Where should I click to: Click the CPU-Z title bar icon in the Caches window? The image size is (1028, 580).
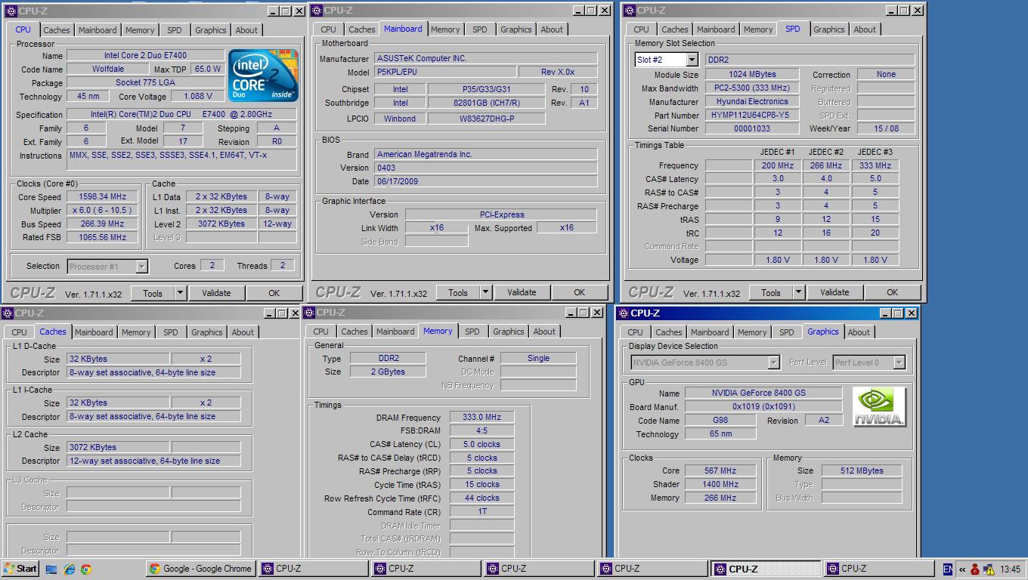pyautogui.click(x=8, y=313)
